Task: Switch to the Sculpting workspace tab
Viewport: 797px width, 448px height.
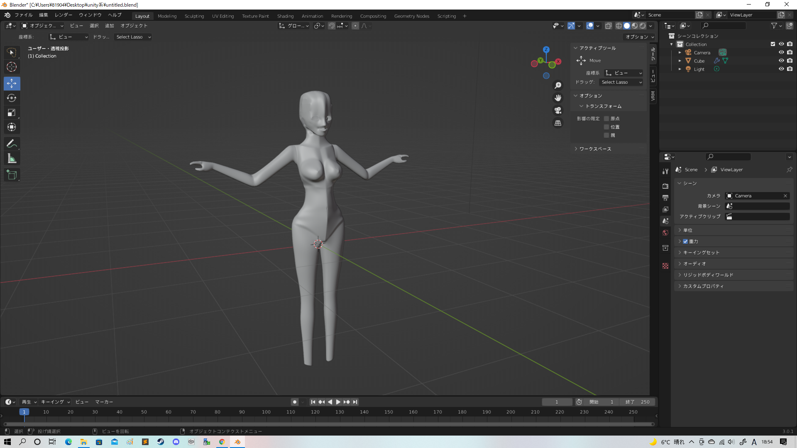Action: tap(194, 16)
